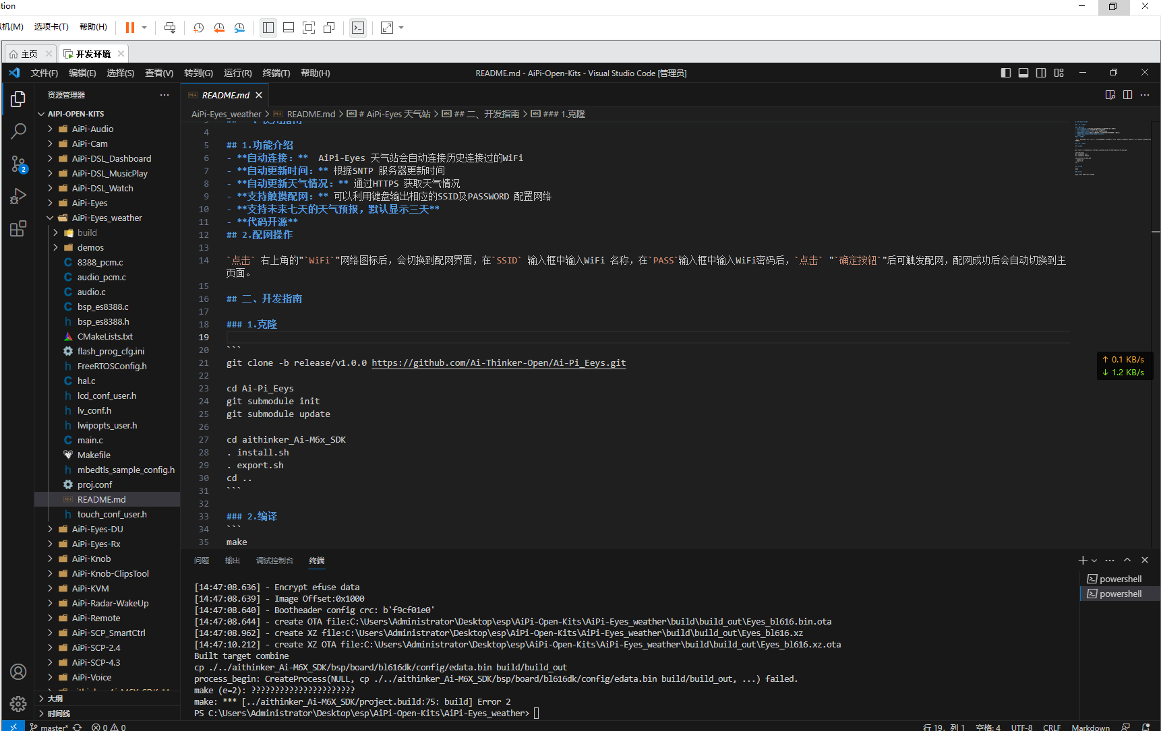
Task: Toggle bottom panel visibility
Action: tap(1023, 73)
